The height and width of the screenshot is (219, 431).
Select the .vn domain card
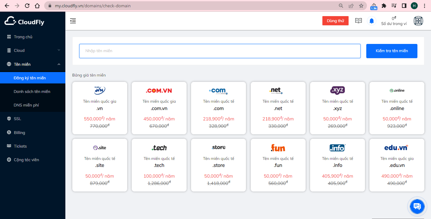100,108
